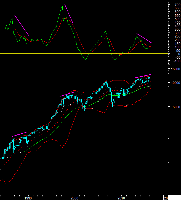Image resolution: width=181 pixels, height=200 pixels.
Task: Select magenta trendline over the highest indicator peak
Action: pyautogui.click(x=69, y=14)
